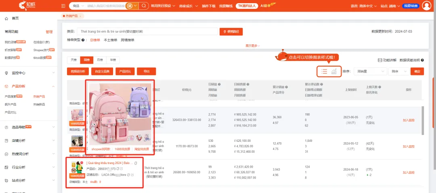Image resolution: width=436 pixels, height=193 pixels.
Task: Expand the 商家成长 menu
Action: pyautogui.click(x=189, y=6)
